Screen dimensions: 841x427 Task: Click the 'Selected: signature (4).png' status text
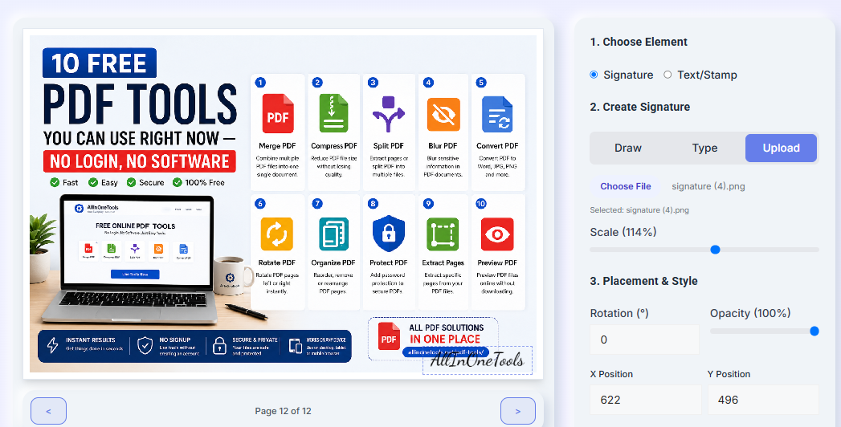pyautogui.click(x=639, y=210)
